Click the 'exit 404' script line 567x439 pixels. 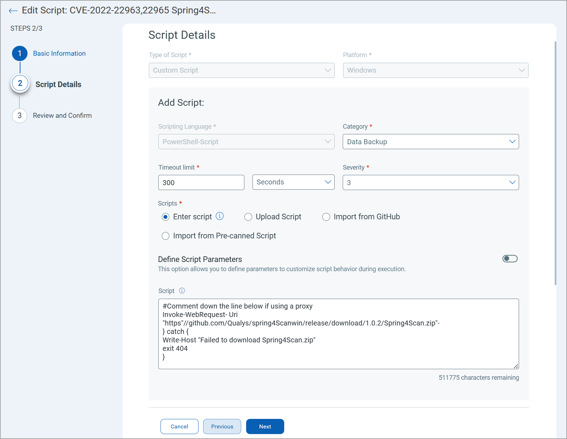175,348
